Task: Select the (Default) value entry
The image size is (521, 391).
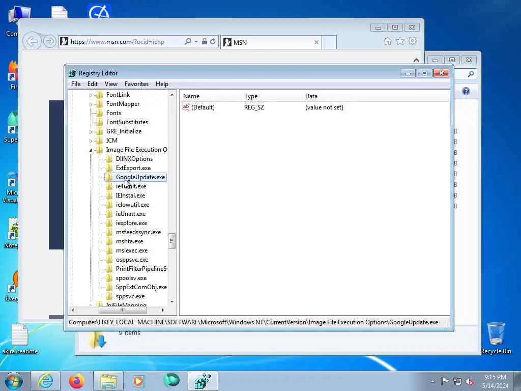Action: point(202,107)
